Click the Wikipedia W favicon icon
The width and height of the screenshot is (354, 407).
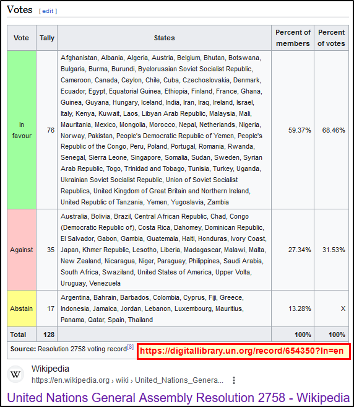[15, 374]
